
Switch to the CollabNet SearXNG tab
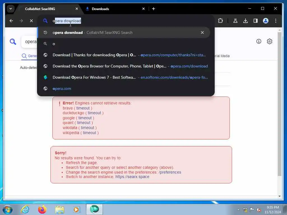[40, 9]
